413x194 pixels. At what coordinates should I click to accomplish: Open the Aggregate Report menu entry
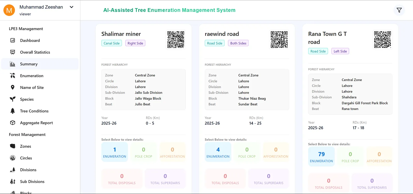pos(40,123)
